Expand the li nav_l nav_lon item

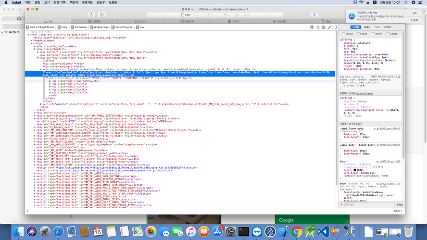coord(50,81)
